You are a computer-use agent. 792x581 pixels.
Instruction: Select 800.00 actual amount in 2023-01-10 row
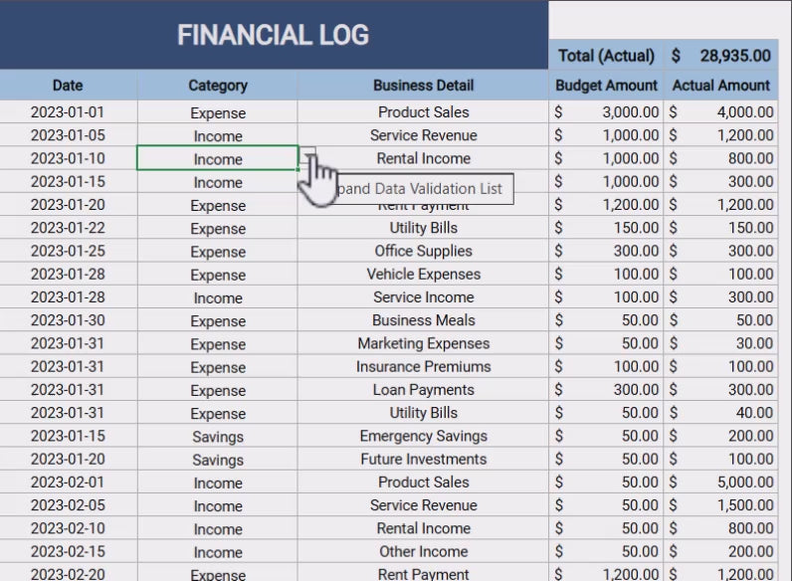(x=721, y=158)
